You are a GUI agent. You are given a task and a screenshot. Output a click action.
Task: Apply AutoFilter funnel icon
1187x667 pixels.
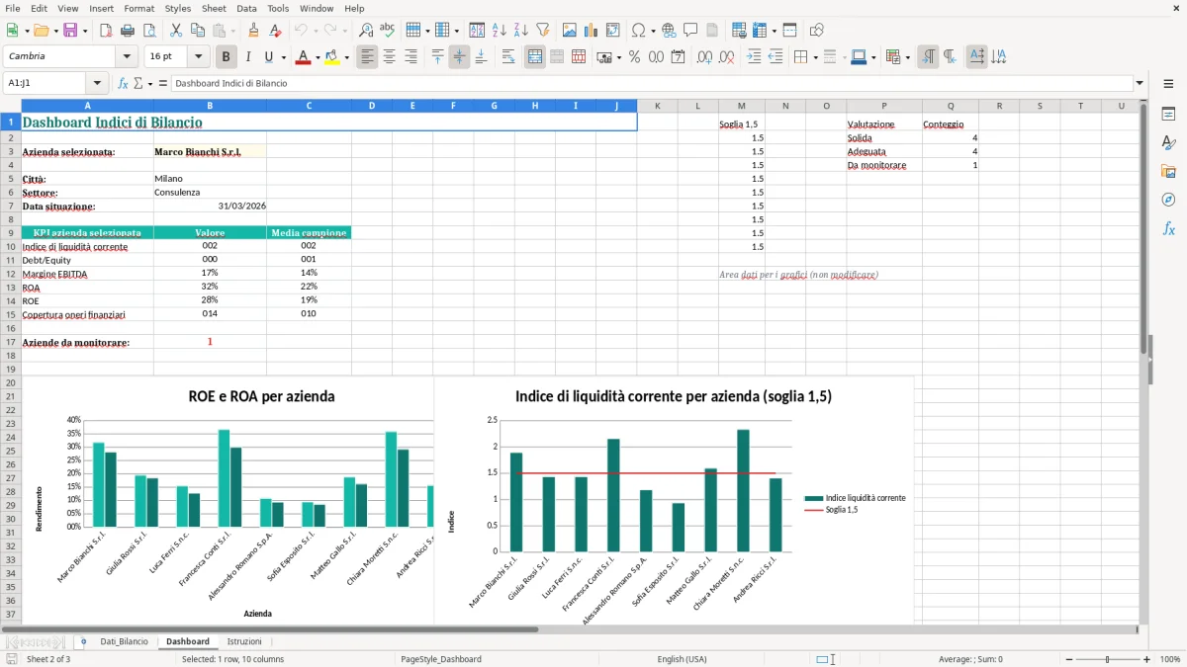[542, 31]
